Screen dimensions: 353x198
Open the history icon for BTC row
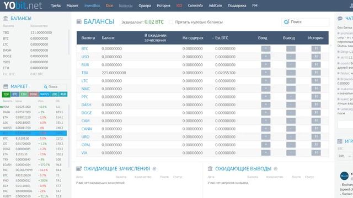(316, 48)
